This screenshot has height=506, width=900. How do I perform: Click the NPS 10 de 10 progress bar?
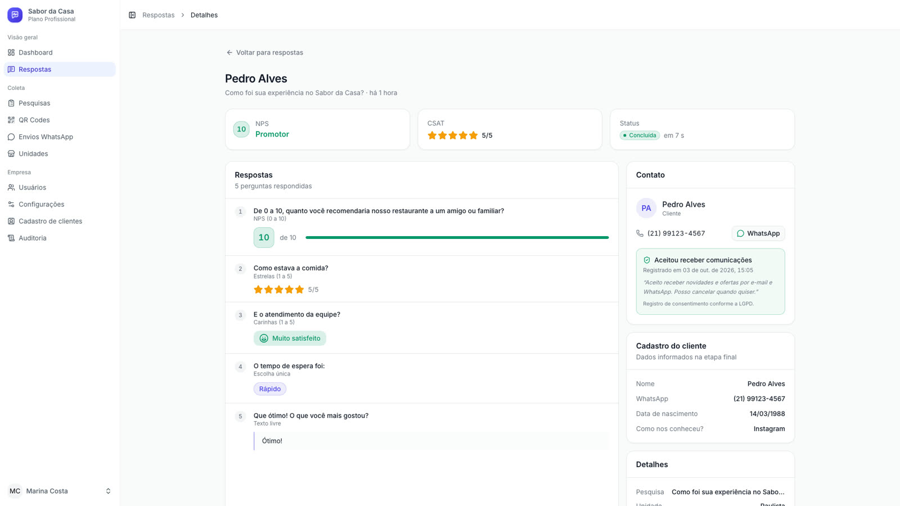click(457, 238)
